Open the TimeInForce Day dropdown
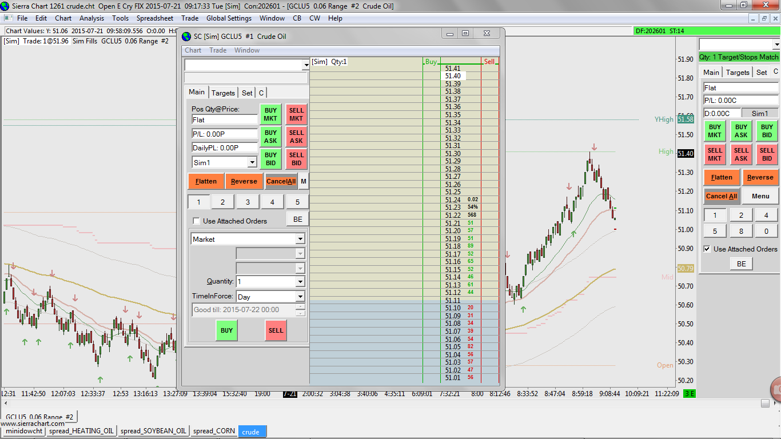This screenshot has width=781, height=439. tap(300, 297)
